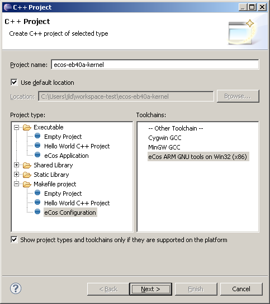Click the Shared Library folder icon
This screenshot has width=270, height=304.
(x=27, y=165)
